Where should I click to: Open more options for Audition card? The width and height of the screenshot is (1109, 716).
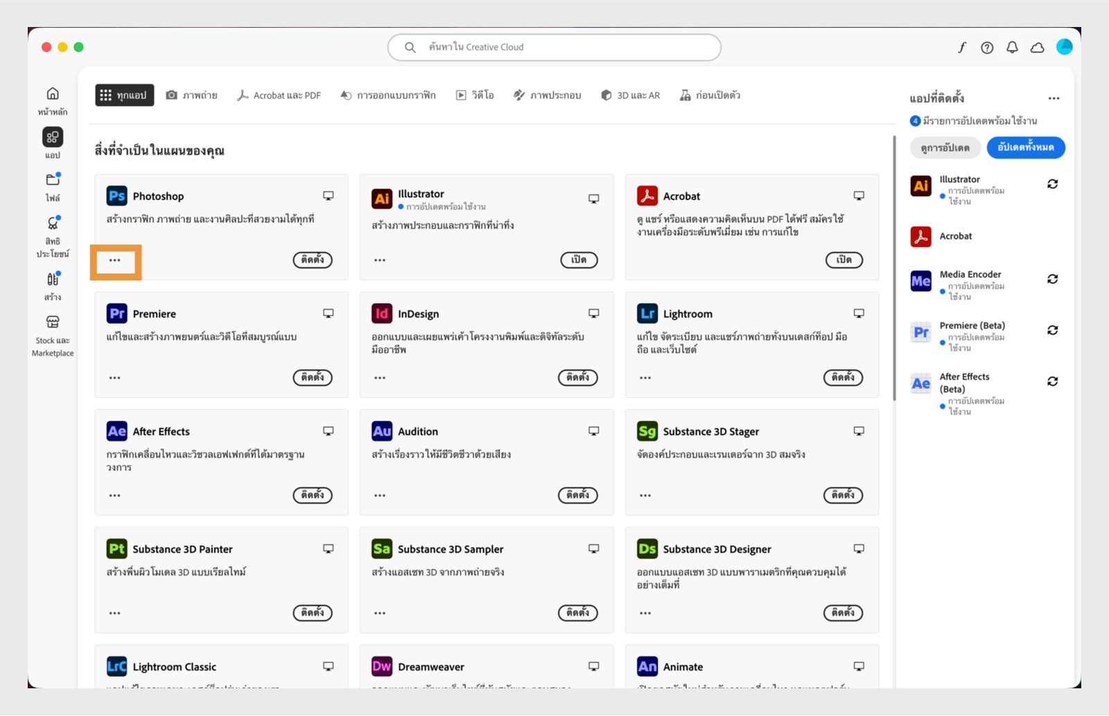pos(380,496)
